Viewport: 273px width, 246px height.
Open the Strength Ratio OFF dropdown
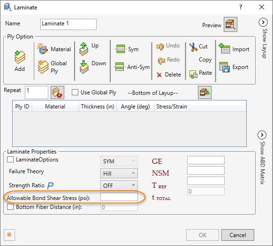coord(119,185)
